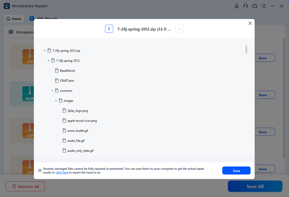This screenshot has width=289, height=197.
Task: Click the file icon next to START.htm
Action: tap(57, 80)
